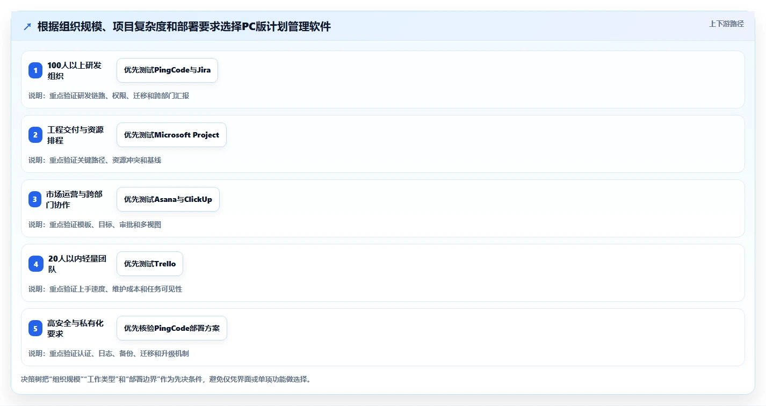Click note about 关键路径、资源冲突和基线

(95, 160)
